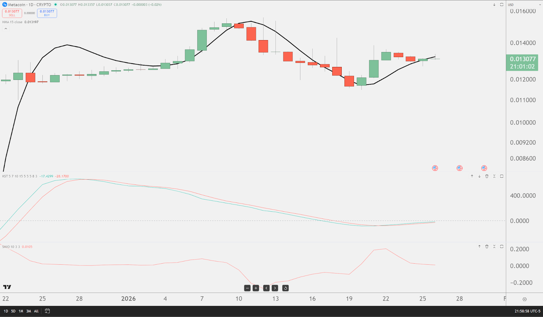
Task: Select the 1M time range
Action: click(x=21, y=311)
